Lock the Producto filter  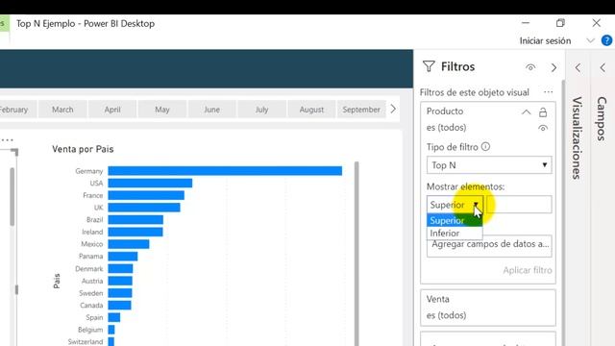(x=543, y=112)
